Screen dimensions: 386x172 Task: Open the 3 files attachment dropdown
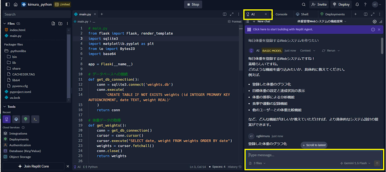(x=257, y=163)
